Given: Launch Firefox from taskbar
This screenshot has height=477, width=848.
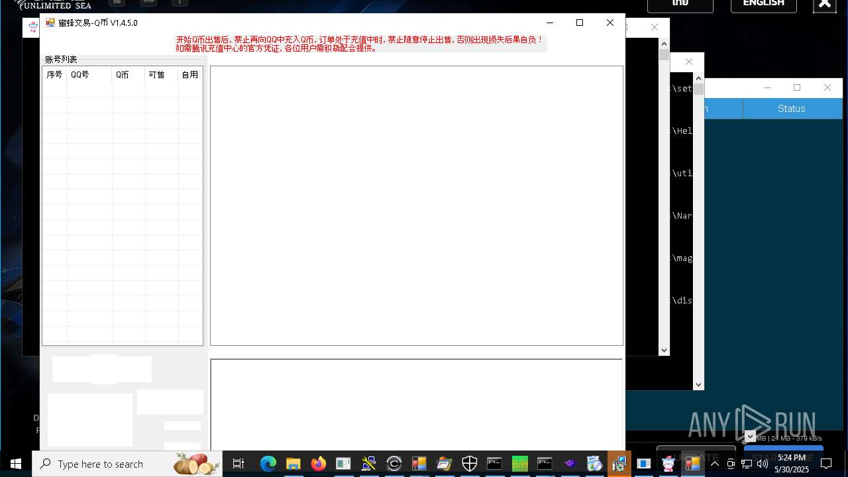Looking at the screenshot, I should pos(318,464).
